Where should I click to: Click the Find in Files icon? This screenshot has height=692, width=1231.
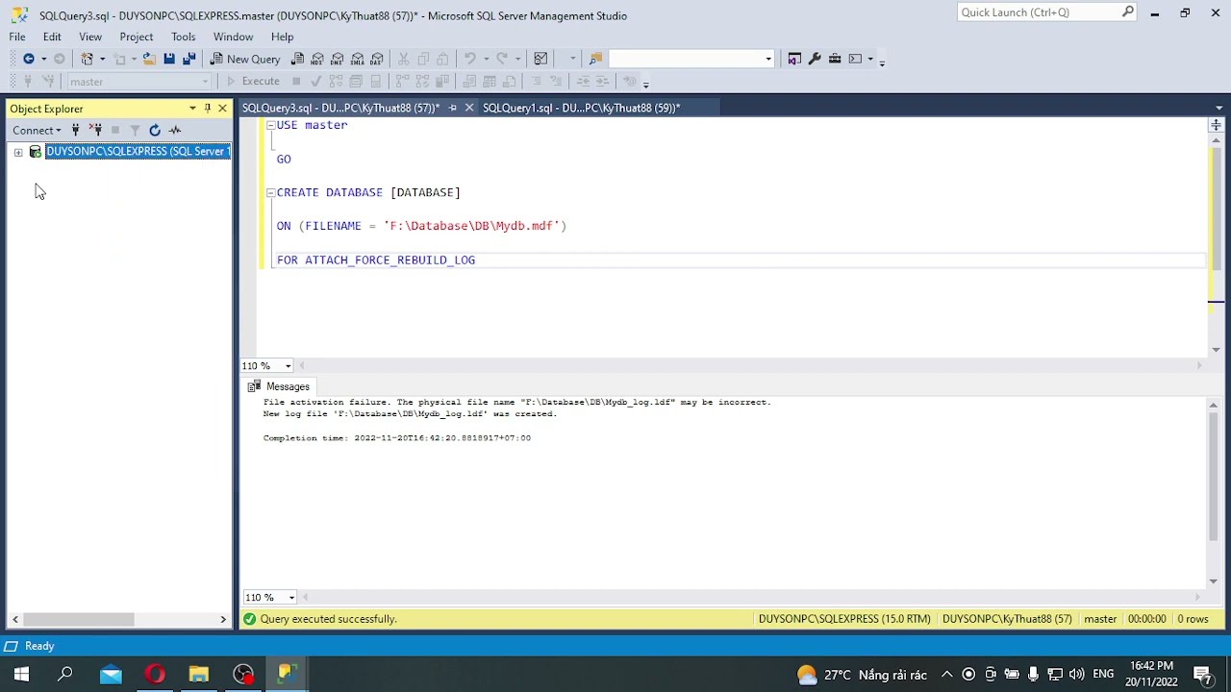[595, 59]
